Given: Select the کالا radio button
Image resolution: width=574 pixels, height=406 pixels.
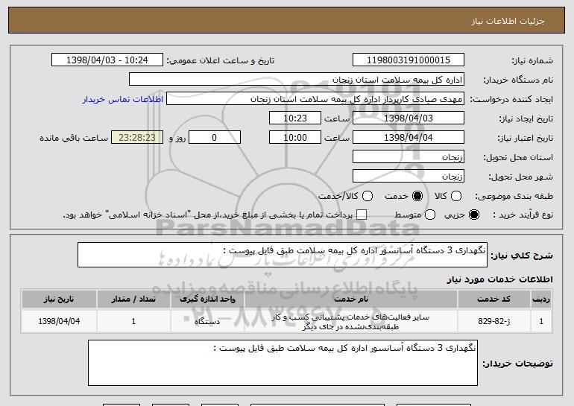Looking at the screenshot, I should coord(456,197).
